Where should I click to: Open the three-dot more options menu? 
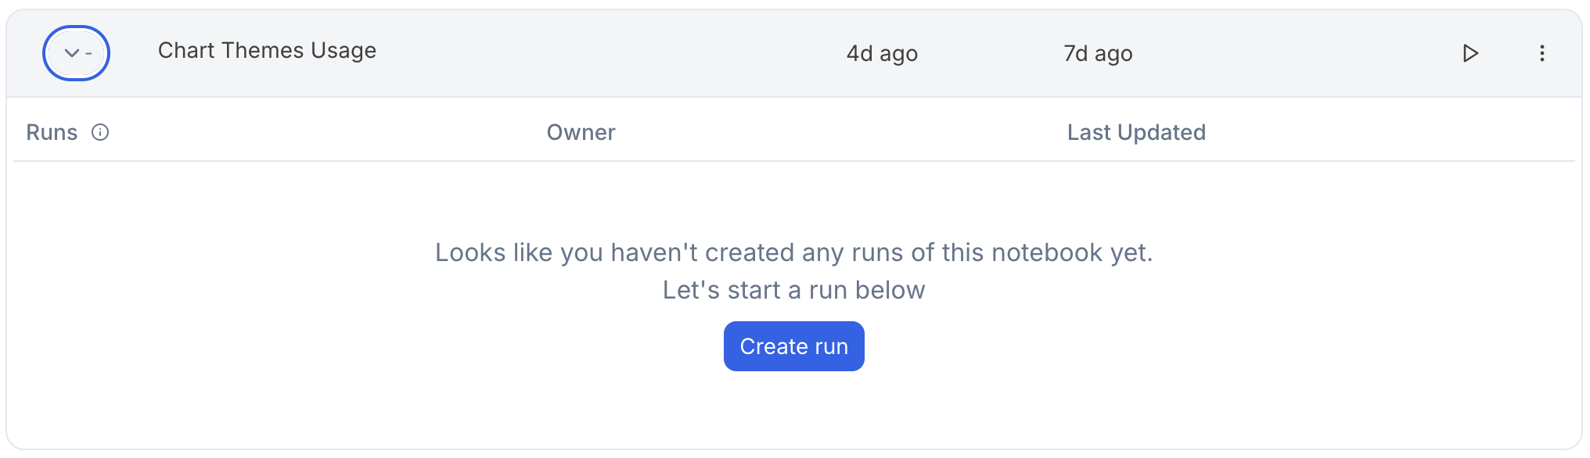point(1541,53)
